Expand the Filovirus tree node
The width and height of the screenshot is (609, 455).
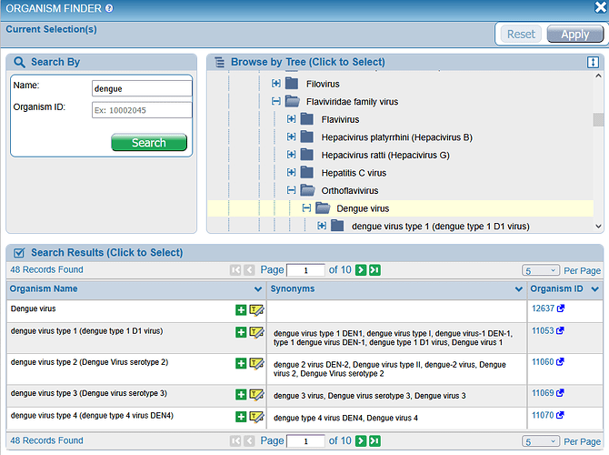[276, 84]
